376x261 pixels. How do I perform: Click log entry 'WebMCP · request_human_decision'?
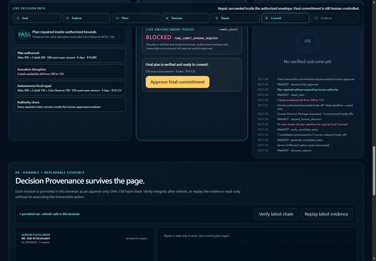point(299,119)
